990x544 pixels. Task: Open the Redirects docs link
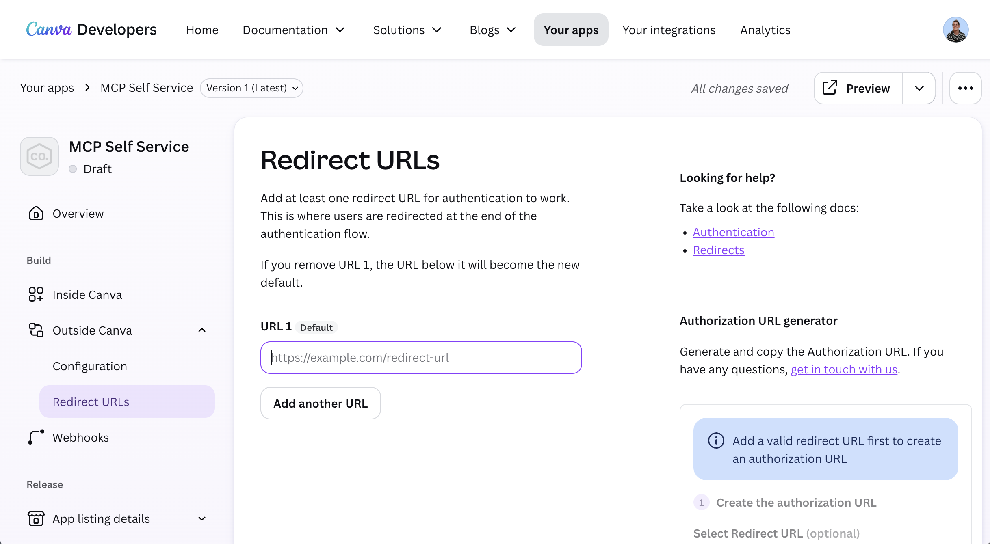(x=718, y=250)
